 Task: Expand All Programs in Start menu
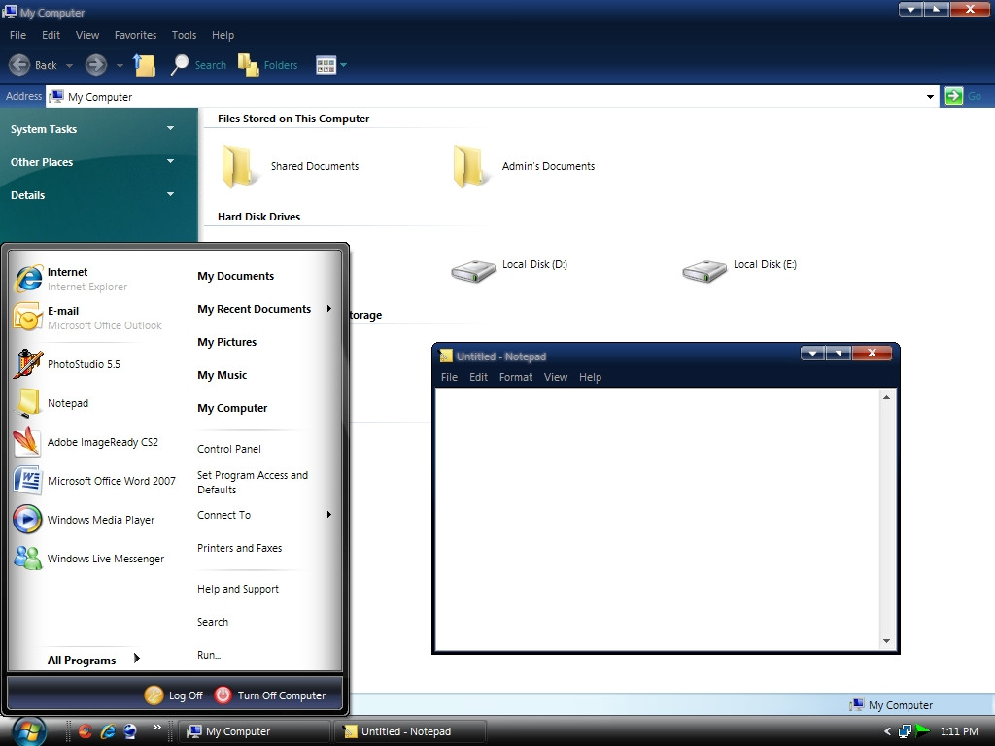coord(93,660)
